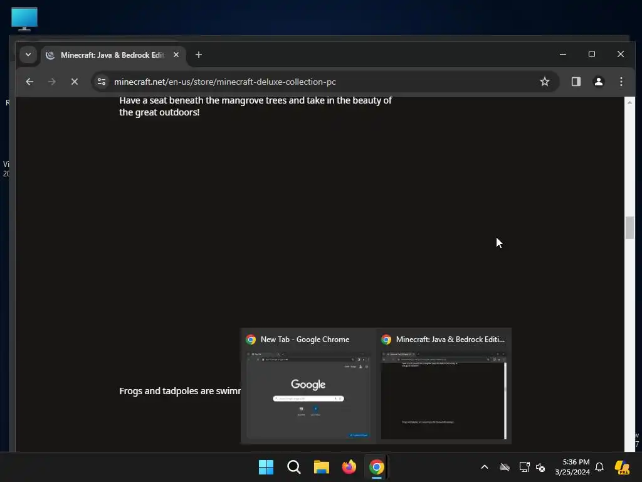
Task: Open the Windows Start menu
Action: pyautogui.click(x=266, y=467)
